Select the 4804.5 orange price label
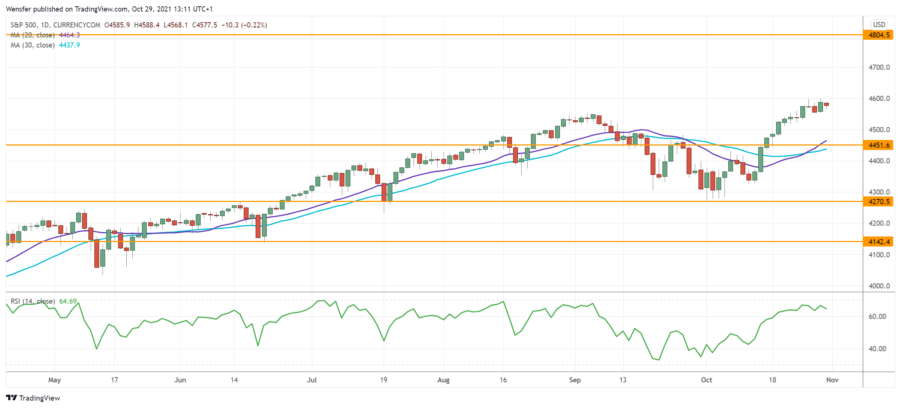This screenshot has width=901, height=408. 879,35
